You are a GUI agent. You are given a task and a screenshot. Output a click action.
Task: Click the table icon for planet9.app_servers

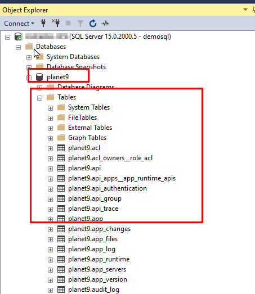click(61, 269)
